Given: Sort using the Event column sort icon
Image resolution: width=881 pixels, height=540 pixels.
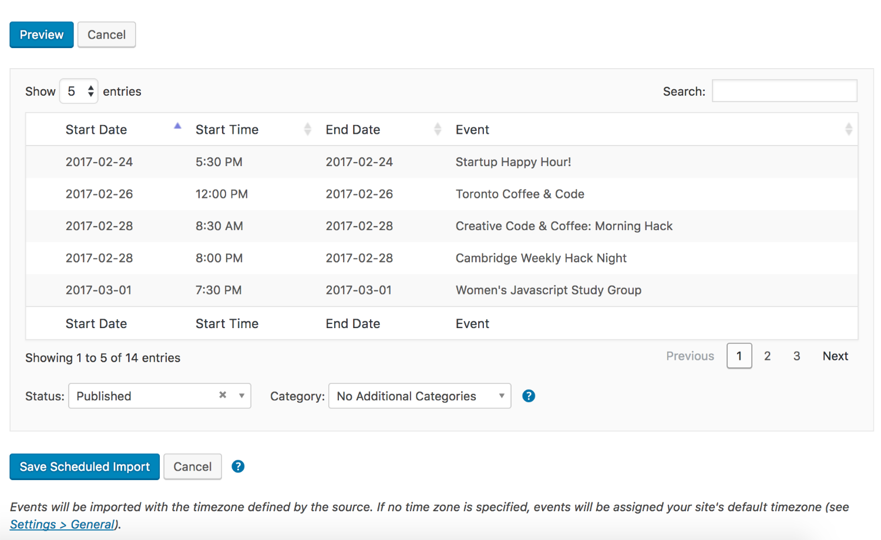Looking at the screenshot, I should [849, 129].
